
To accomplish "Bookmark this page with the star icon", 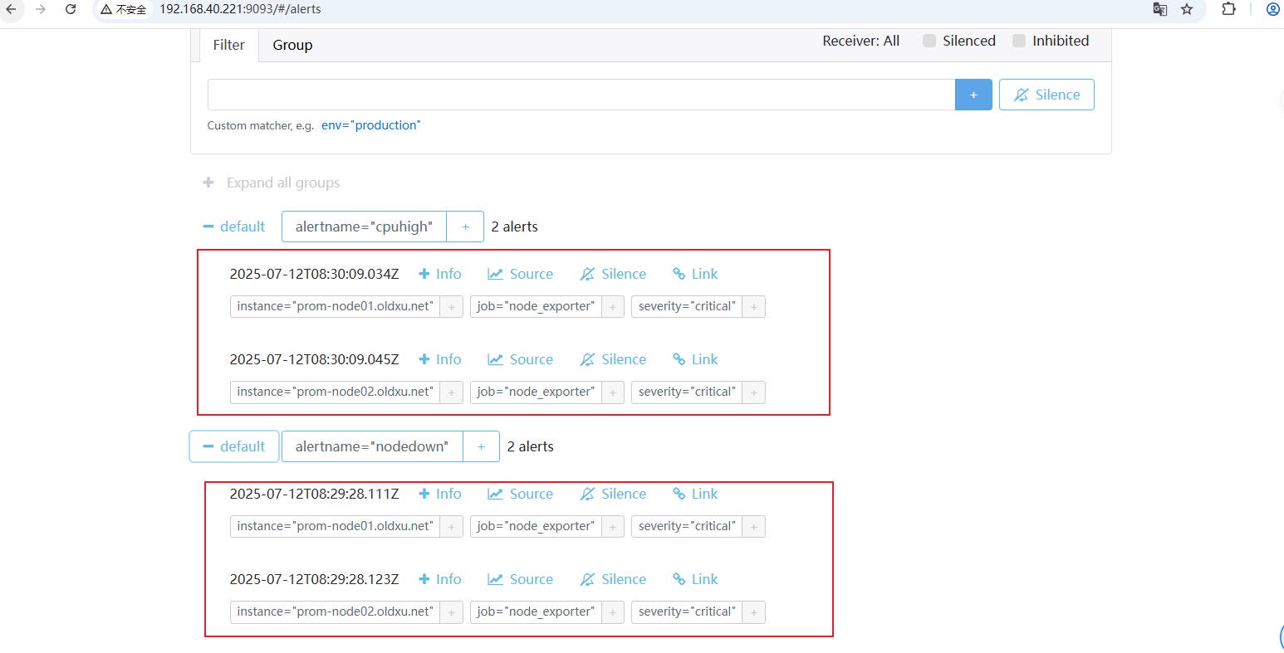I will 1187,9.
